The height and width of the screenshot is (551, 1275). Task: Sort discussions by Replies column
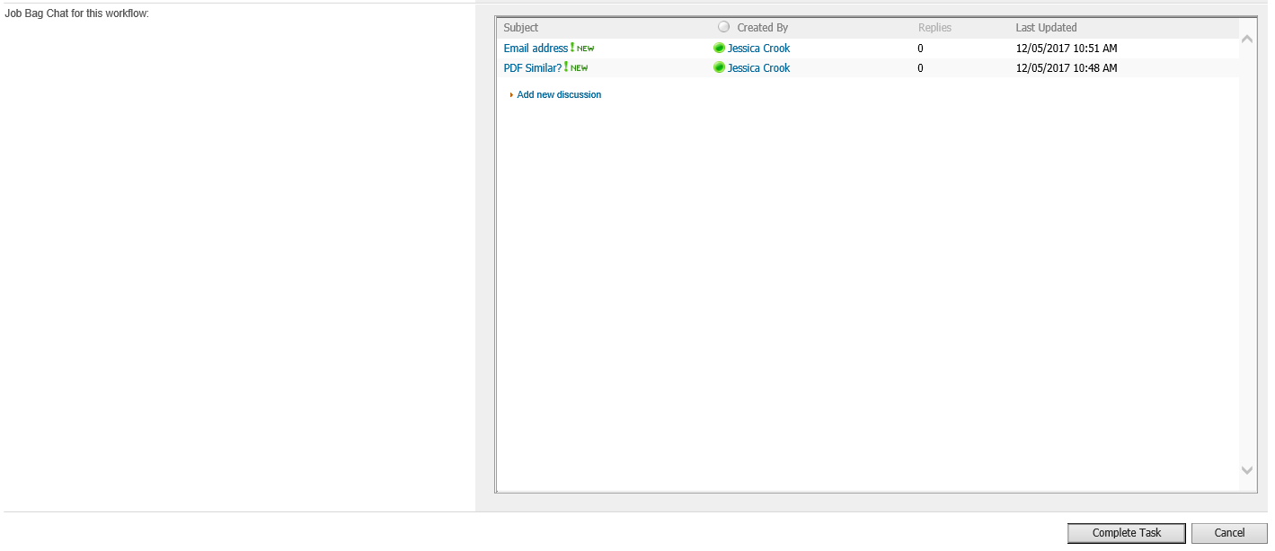coord(934,28)
